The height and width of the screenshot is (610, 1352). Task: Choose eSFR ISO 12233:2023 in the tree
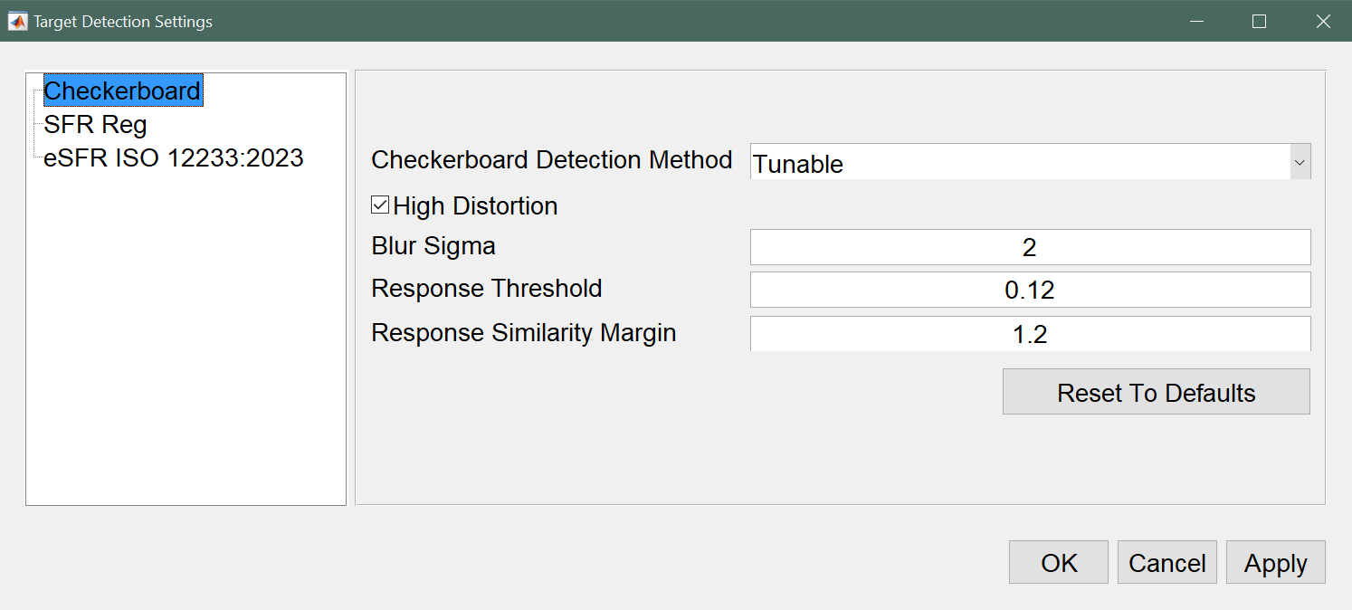click(174, 158)
